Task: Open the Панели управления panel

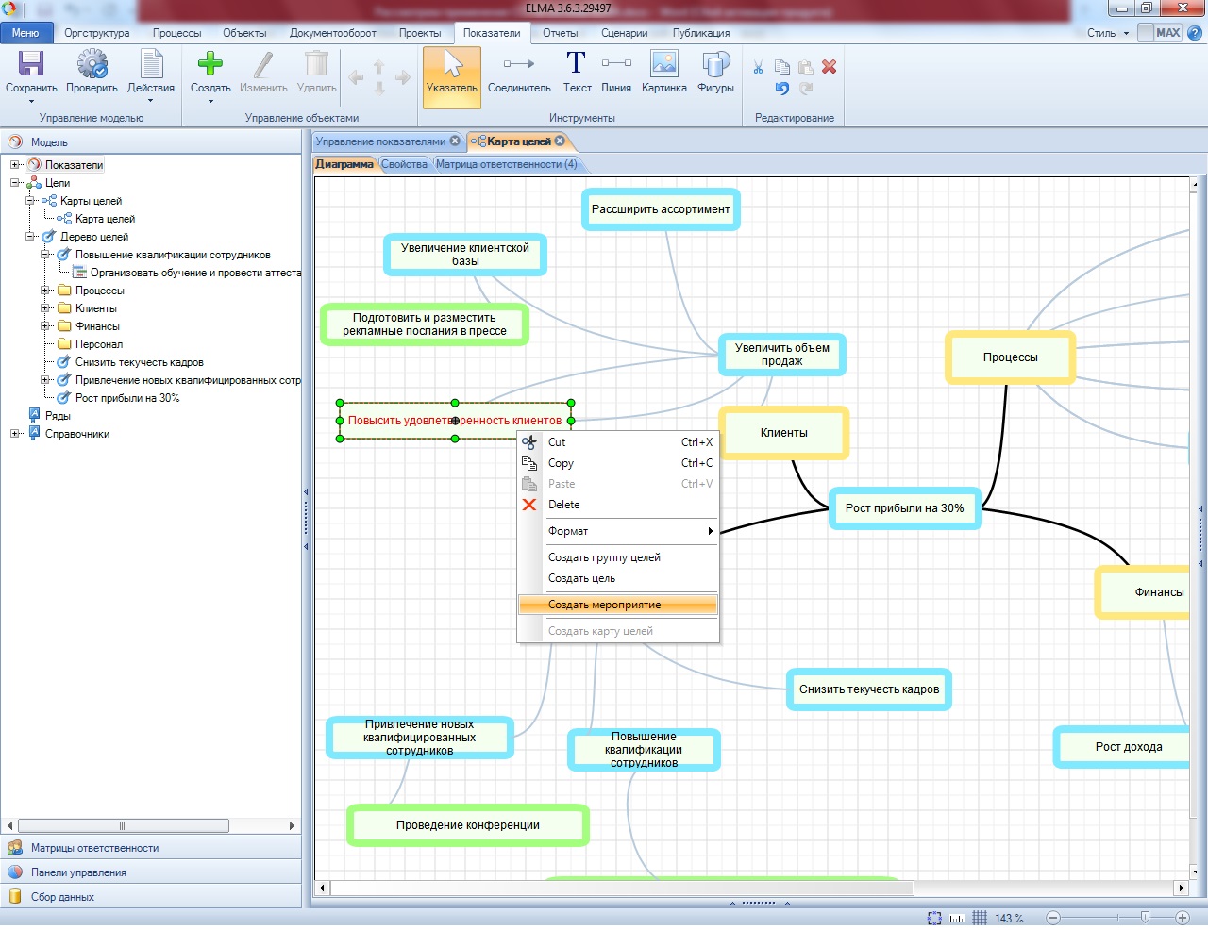Action: [x=78, y=872]
